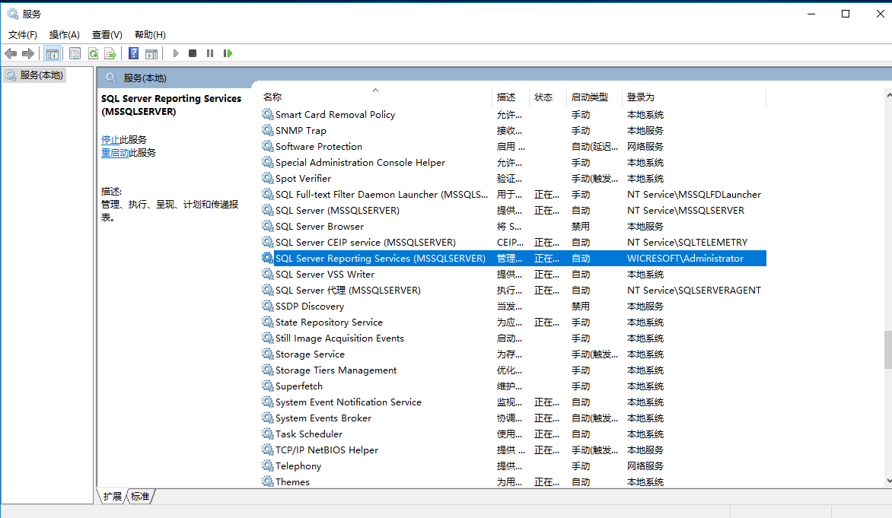Viewport: 892px width, 518px height.
Task: Switch to the 扩展 tab
Action: 112,497
